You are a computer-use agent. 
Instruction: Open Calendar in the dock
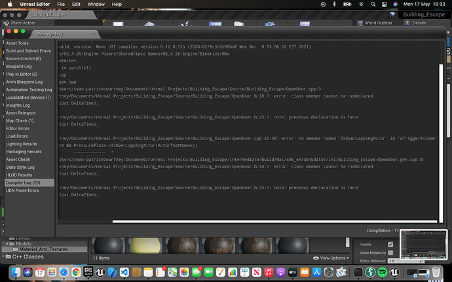[x=40, y=272]
